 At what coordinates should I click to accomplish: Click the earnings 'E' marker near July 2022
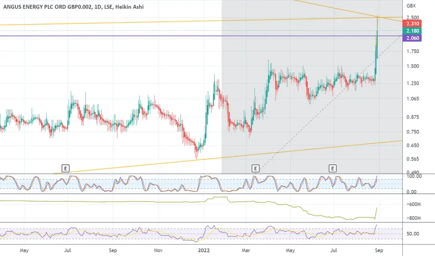click(332, 168)
